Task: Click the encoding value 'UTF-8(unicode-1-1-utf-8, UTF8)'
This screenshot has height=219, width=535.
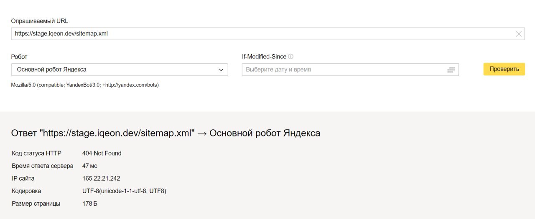Action: [125, 191]
